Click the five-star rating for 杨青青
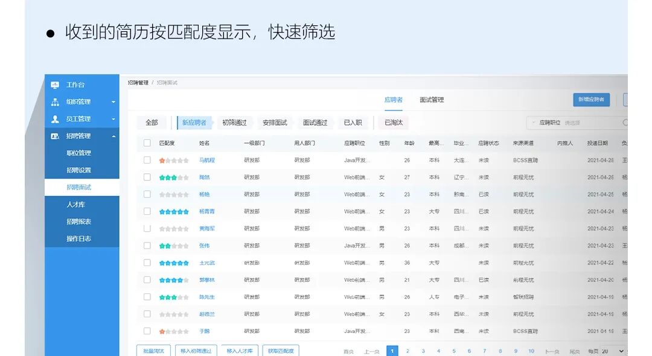 click(174, 211)
